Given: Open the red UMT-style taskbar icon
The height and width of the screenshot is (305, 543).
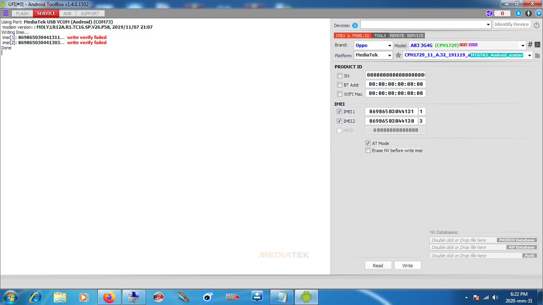Looking at the screenshot, I should coord(232,297).
